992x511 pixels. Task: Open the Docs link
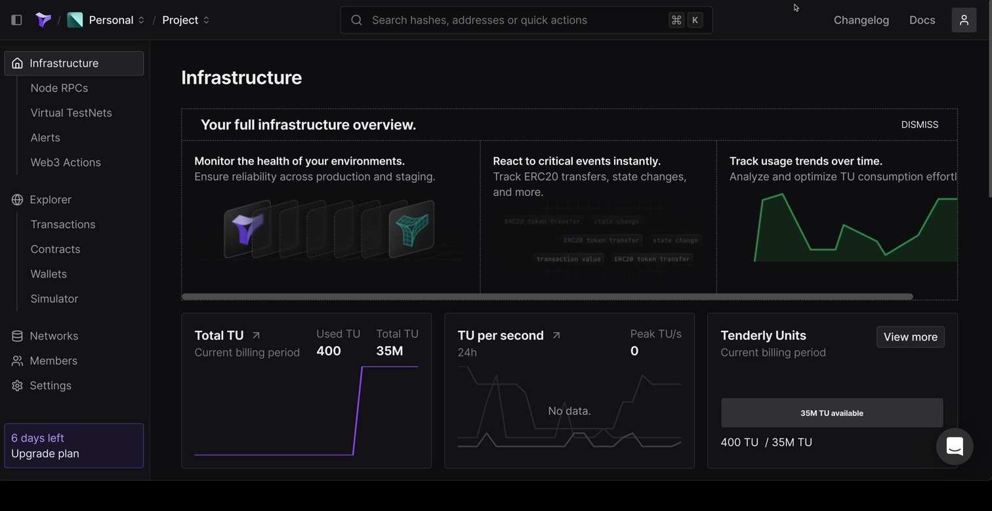pos(922,20)
